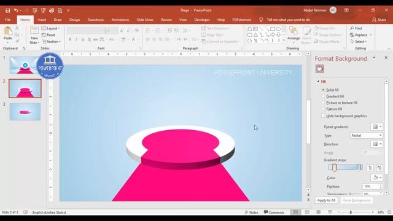The width and height of the screenshot is (393, 221).
Task: Save the presentation with the floppy icon
Action: 7,10
